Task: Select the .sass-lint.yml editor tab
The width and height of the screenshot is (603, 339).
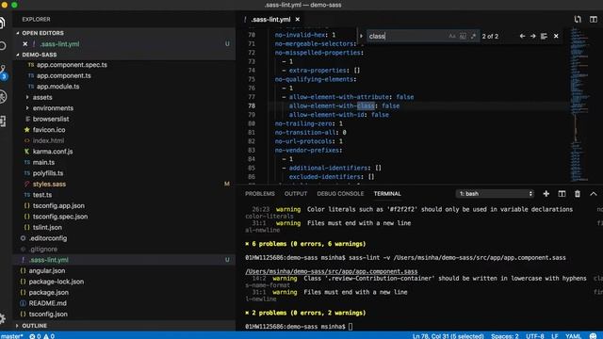Action: pos(270,19)
